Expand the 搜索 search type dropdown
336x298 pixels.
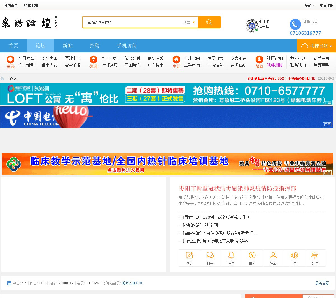point(189,23)
